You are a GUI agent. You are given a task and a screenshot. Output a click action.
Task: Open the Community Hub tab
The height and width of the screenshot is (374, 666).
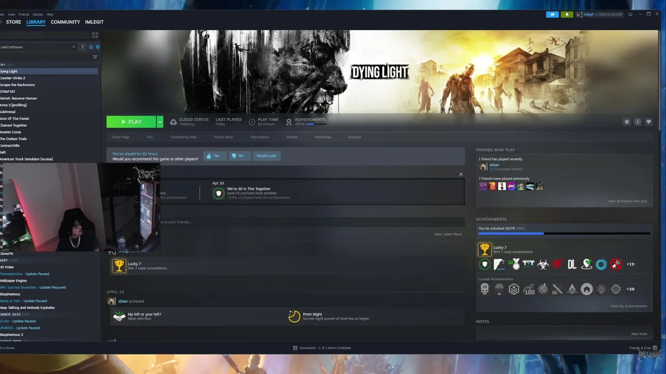coord(184,137)
